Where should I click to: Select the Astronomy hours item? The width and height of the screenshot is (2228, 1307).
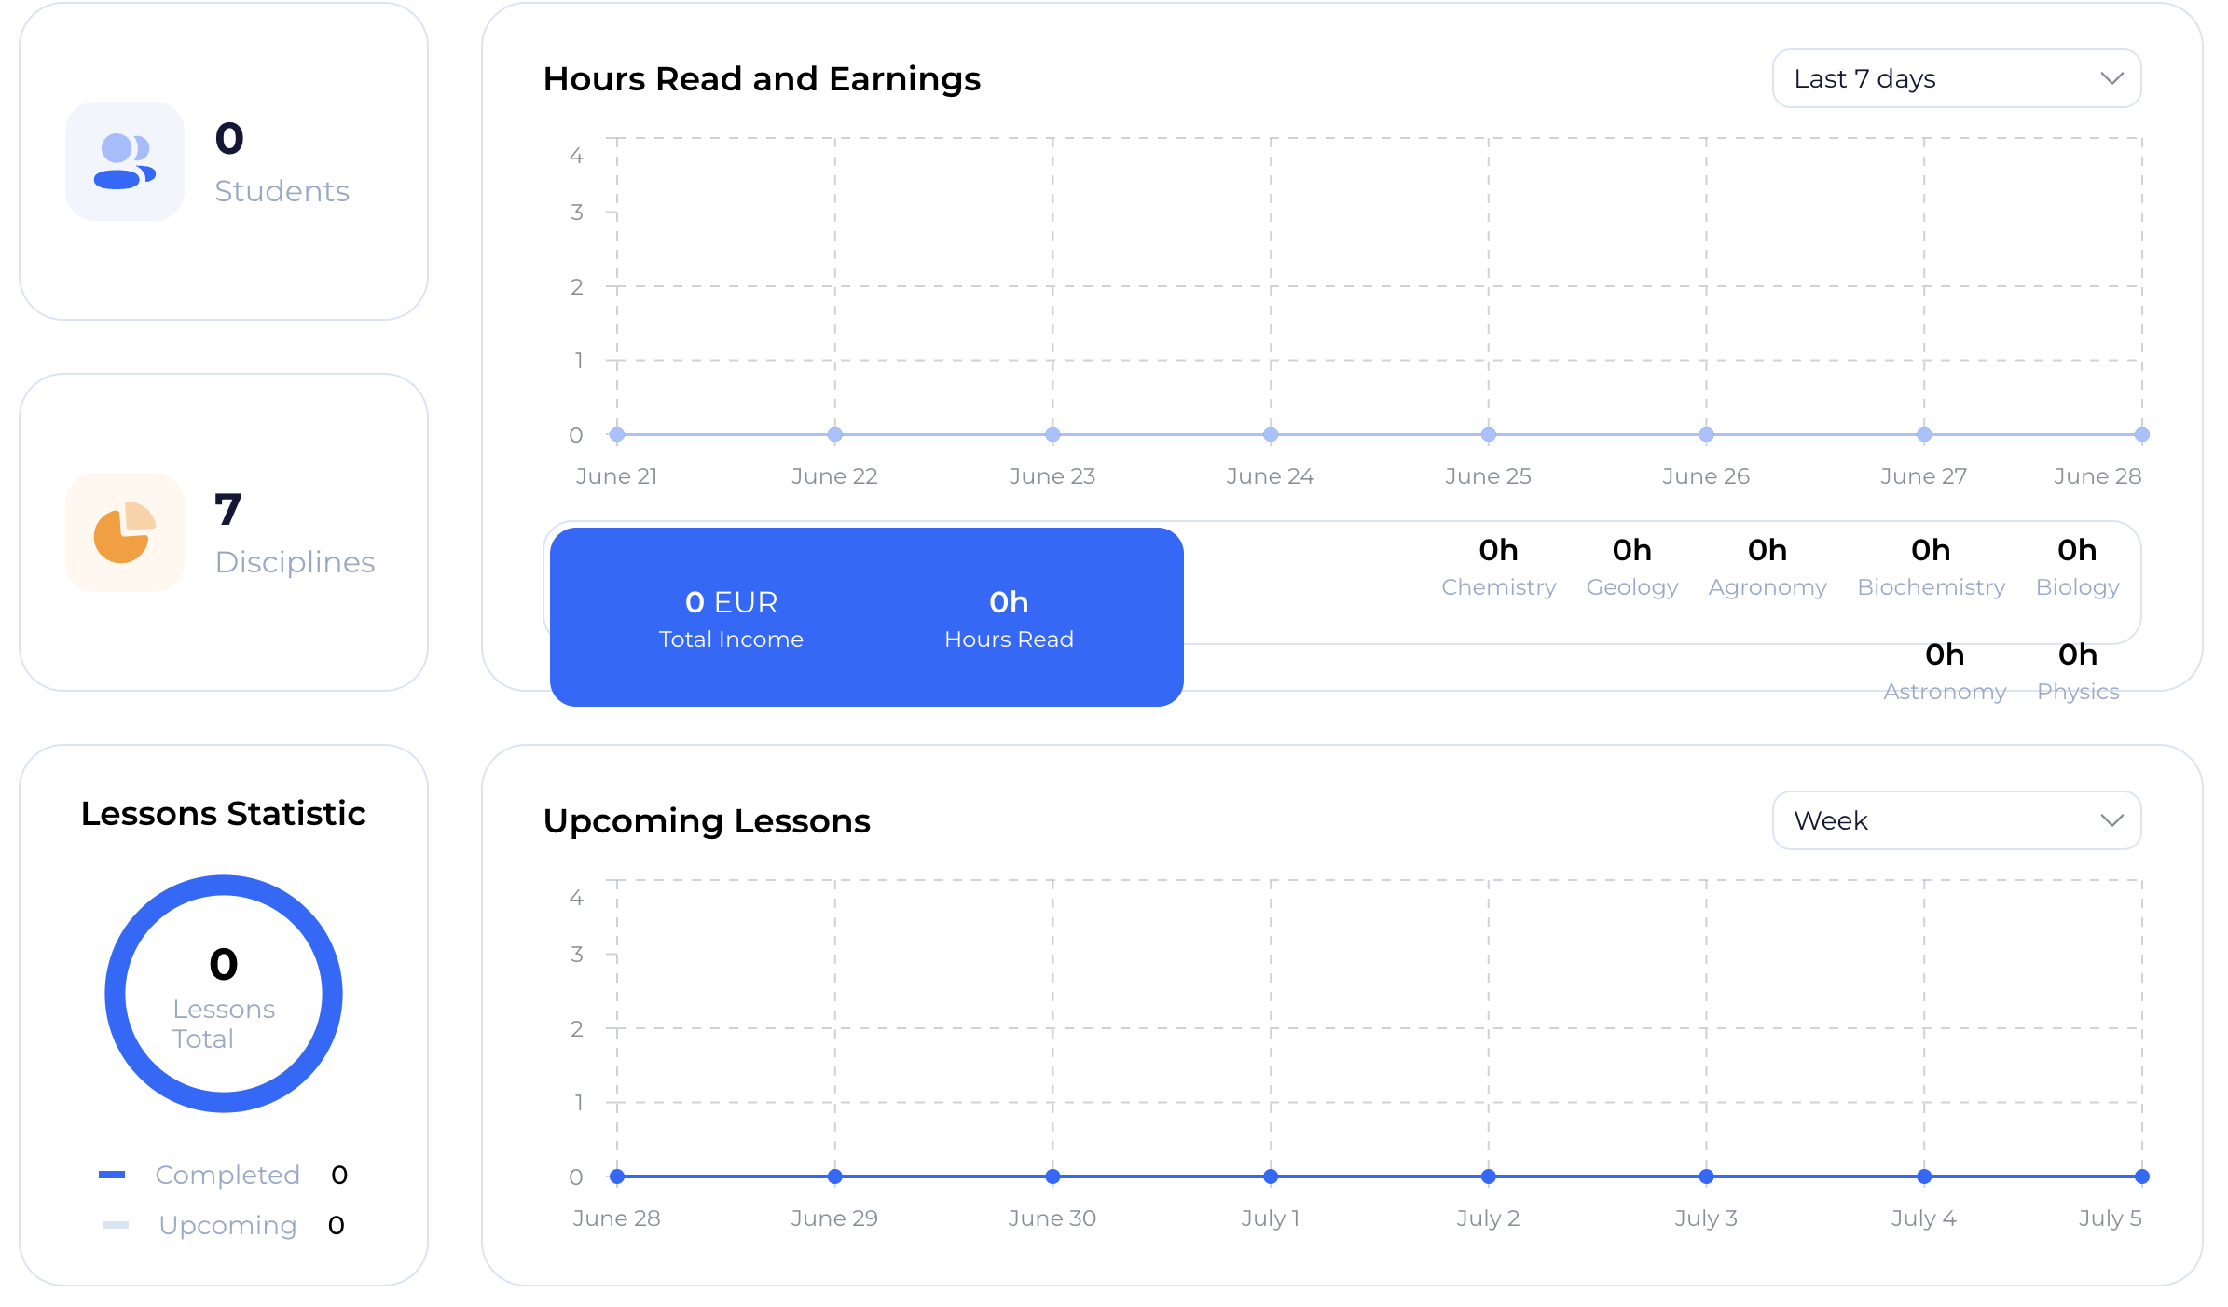(1945, 671)
